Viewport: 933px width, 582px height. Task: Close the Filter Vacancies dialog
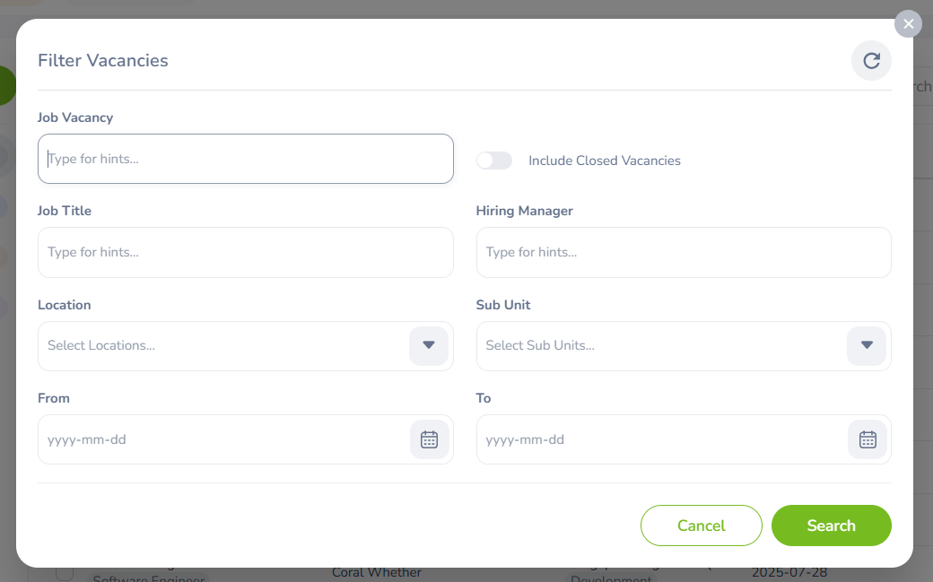pyautogui.click(x=908, y=24)
